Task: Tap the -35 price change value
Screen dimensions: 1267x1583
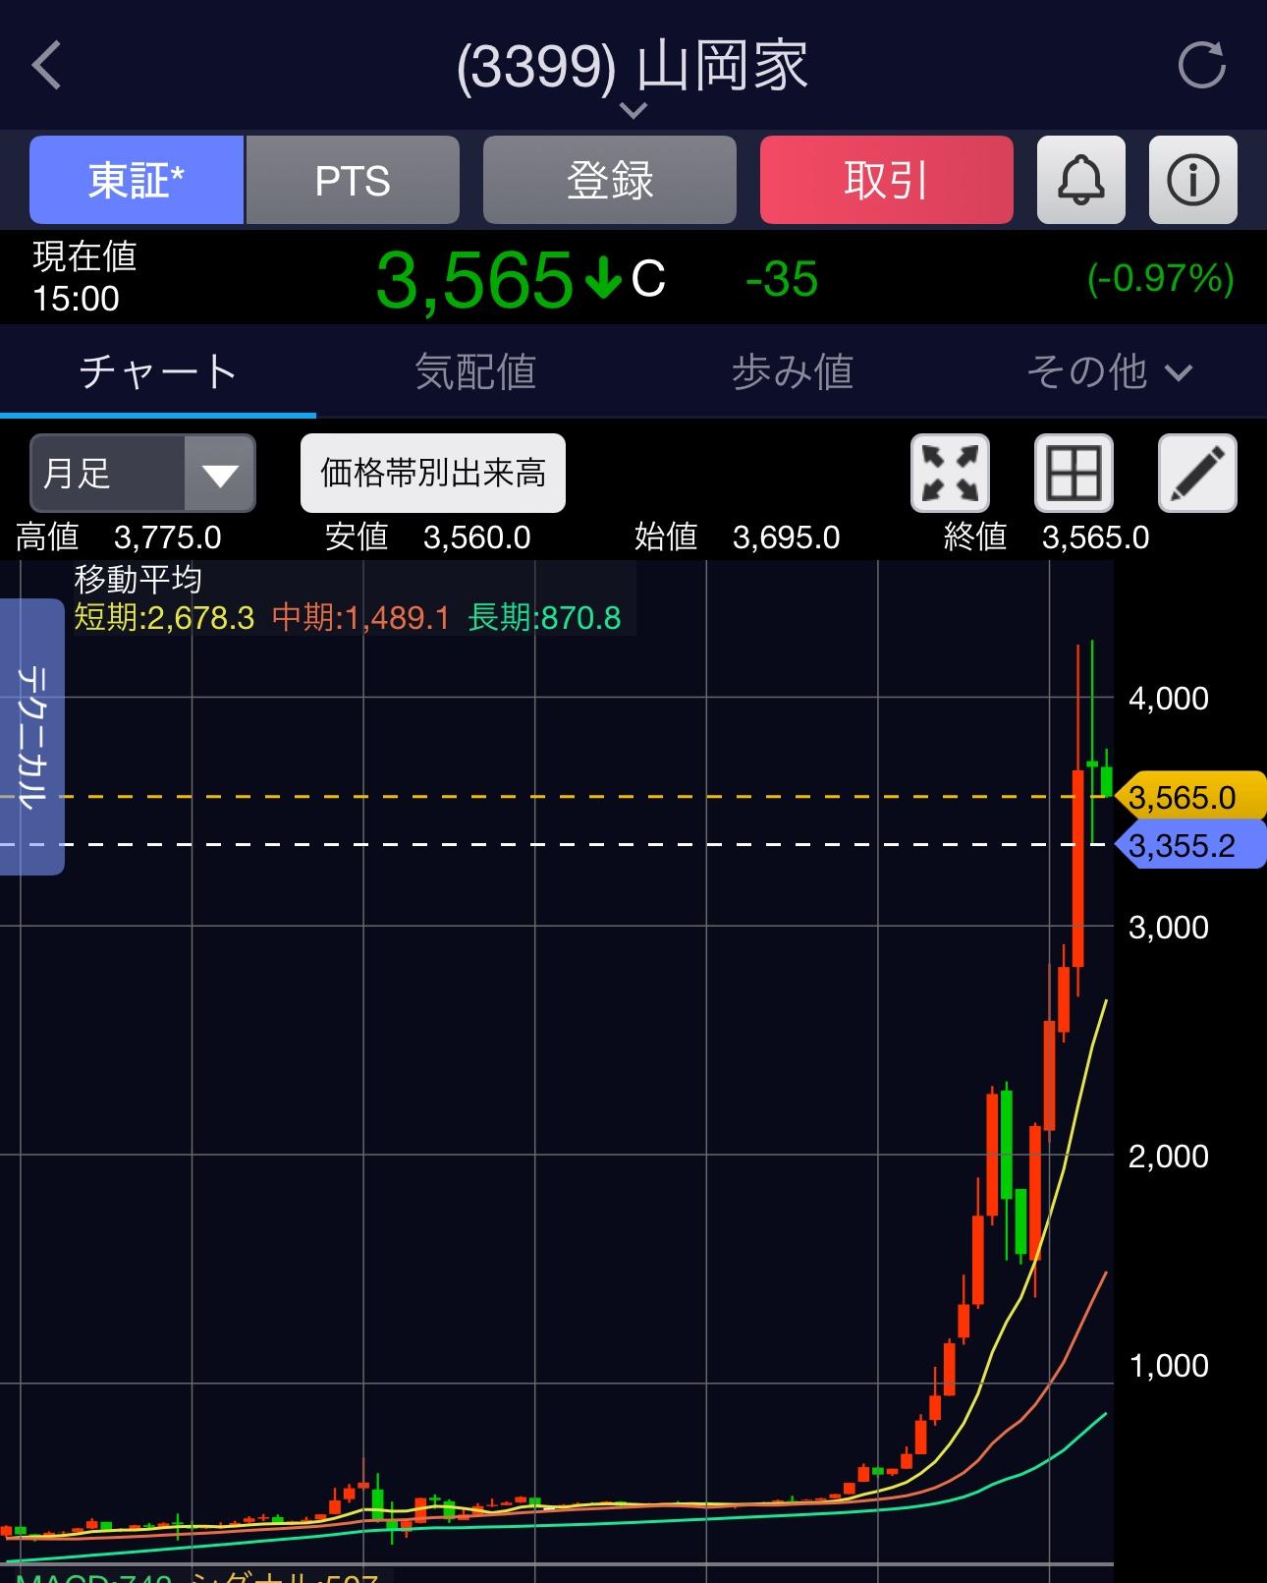Action: 782,279
